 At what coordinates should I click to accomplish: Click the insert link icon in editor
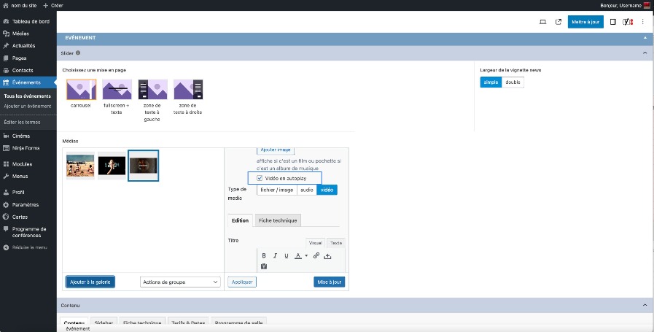pyautogui.click(x=316, y=256)
